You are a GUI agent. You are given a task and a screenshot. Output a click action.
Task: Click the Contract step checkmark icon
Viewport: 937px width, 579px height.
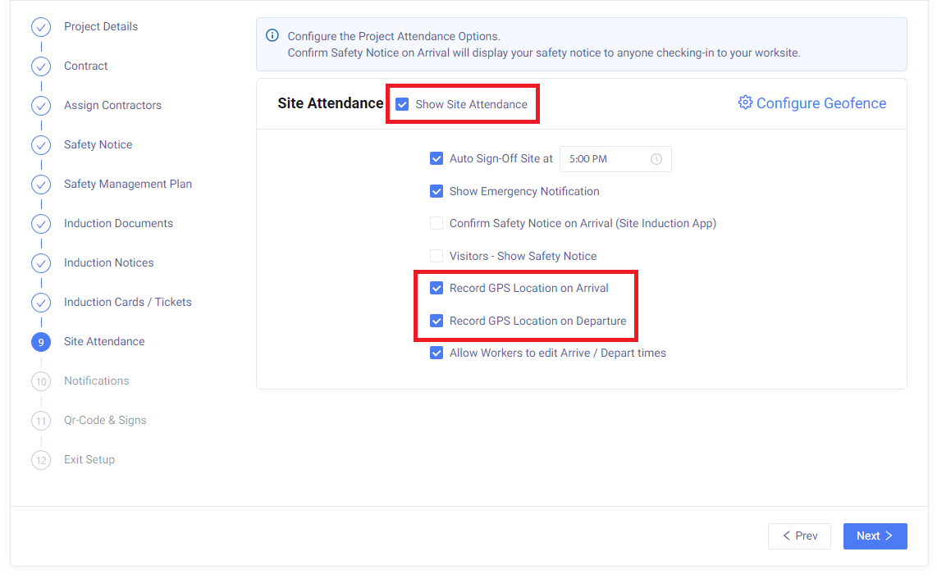[41, 66]
